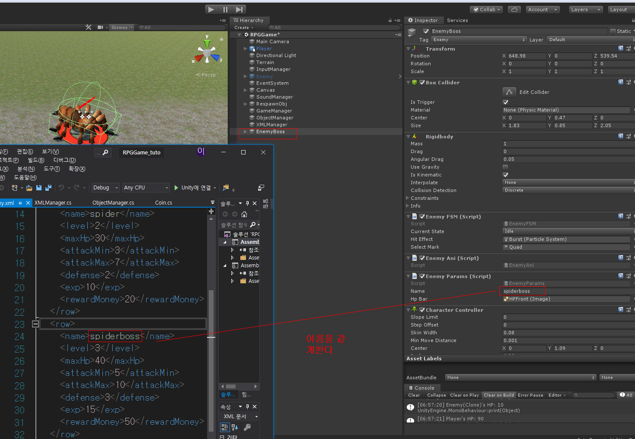Click Find in Files icon in Visual Studio
Viewport: 635px width, 439px height.
[x=226, y=188]
